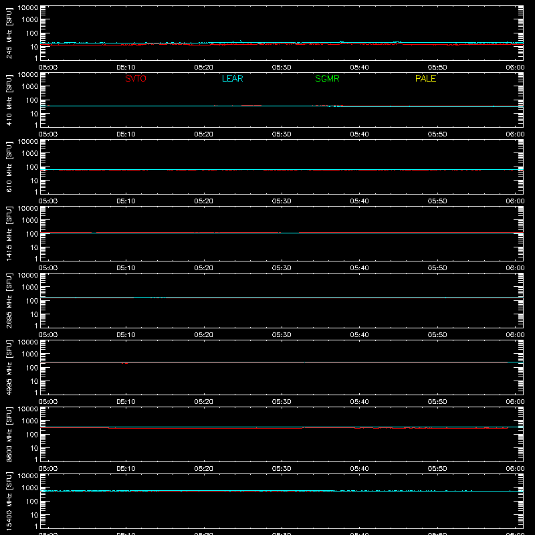This screenshot has height=535, width=535.
Task: Click the 05:10 tick under the 410 MHz plot
Action: tap(126, 134)
